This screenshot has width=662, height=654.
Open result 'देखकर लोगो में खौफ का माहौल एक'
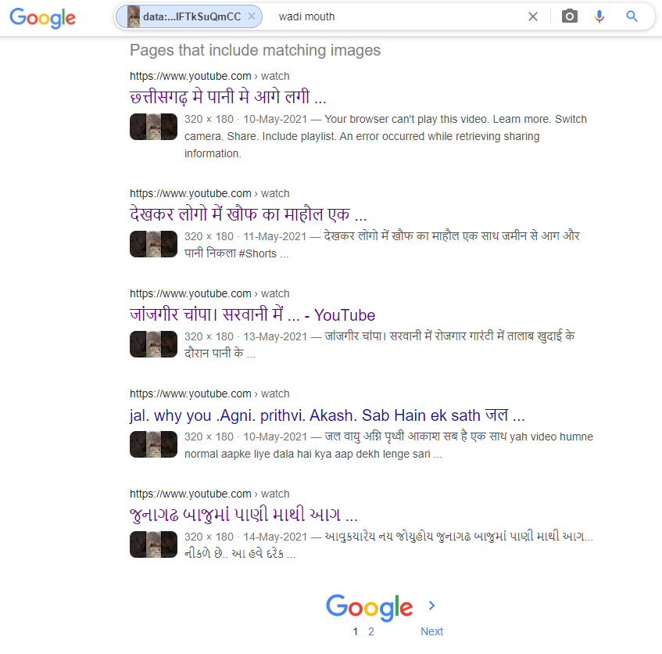(x=249, y=214)
